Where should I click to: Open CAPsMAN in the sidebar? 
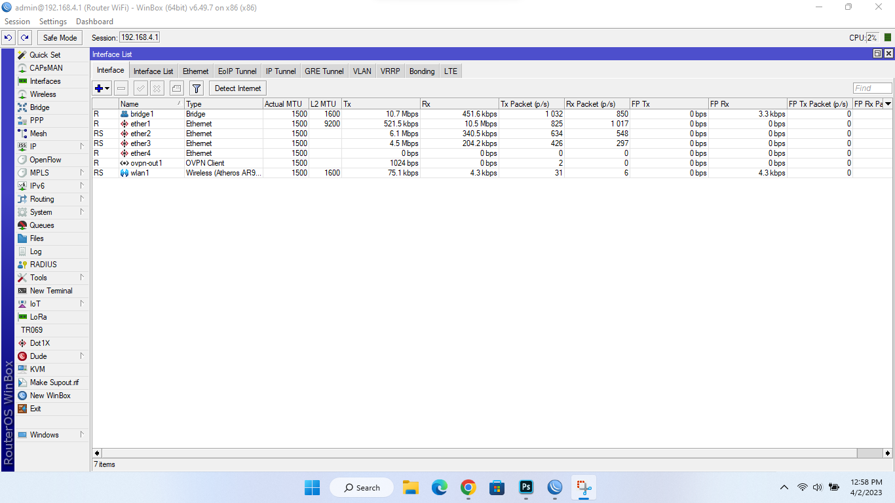pos(52,68)
